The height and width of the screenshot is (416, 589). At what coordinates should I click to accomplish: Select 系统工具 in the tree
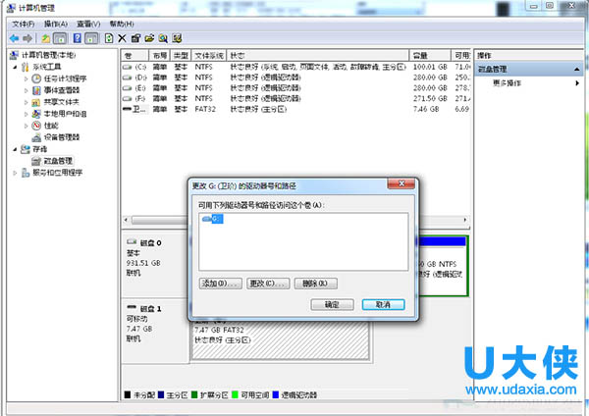47,67
